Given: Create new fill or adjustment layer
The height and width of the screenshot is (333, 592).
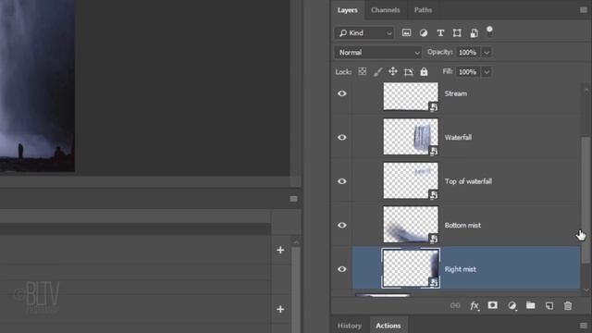Looking at the screenshot, I should click(512, 305).
